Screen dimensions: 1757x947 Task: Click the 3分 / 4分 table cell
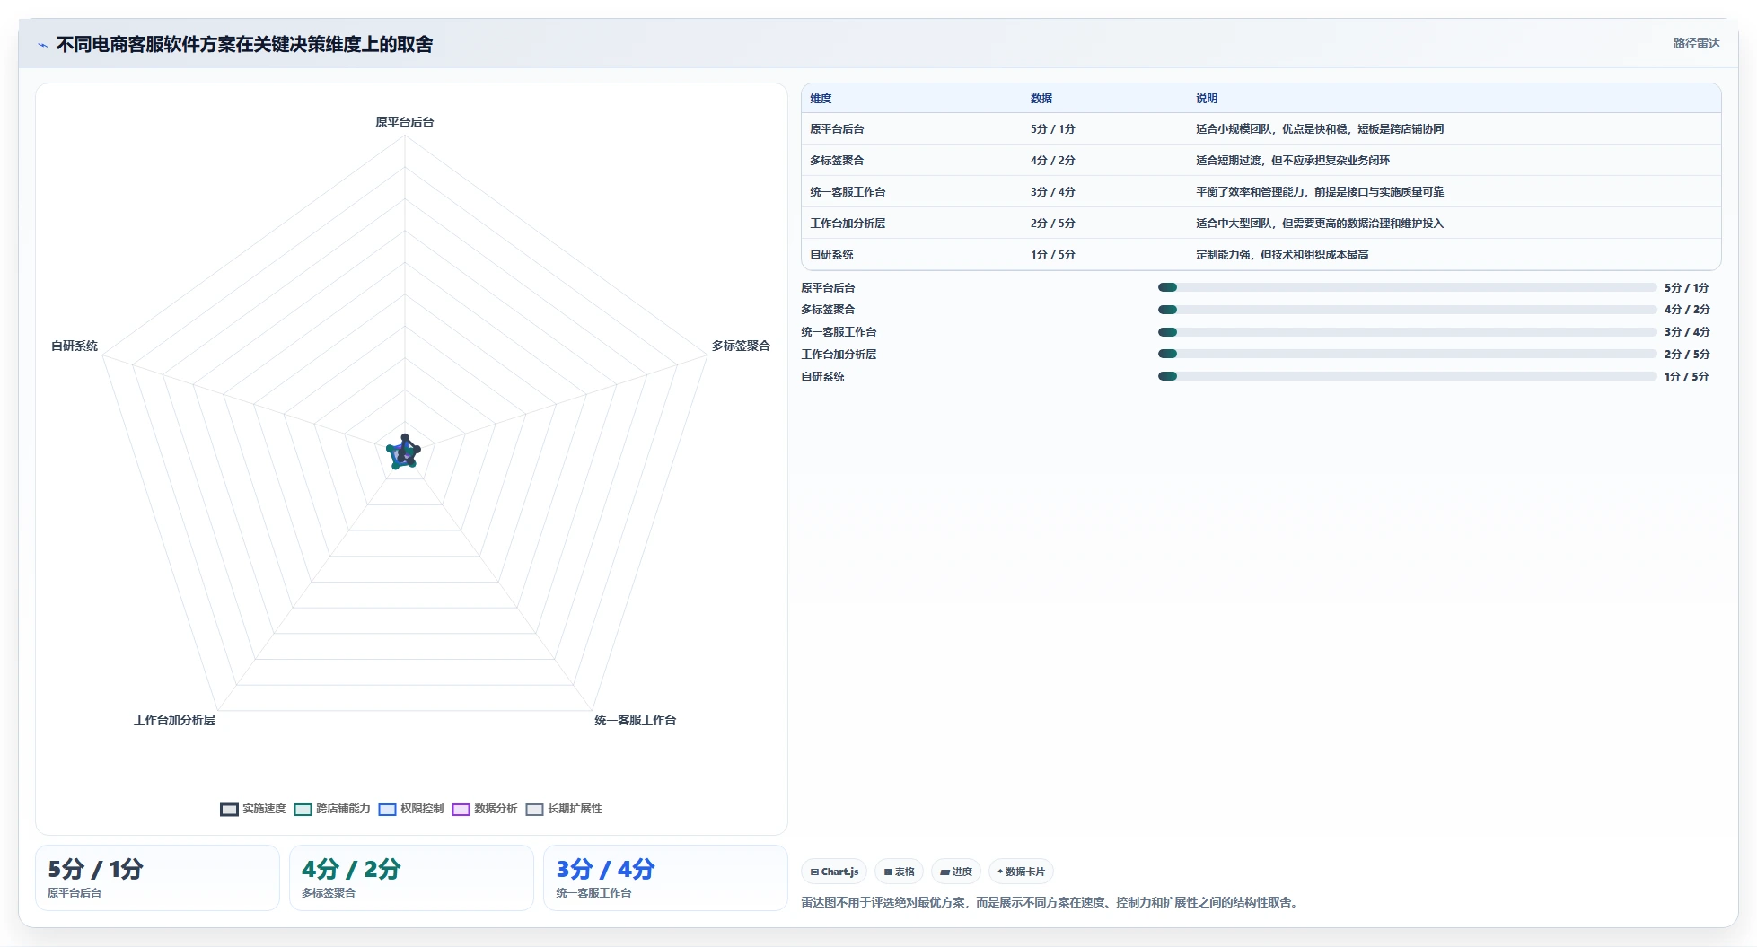pos(1053,192)
